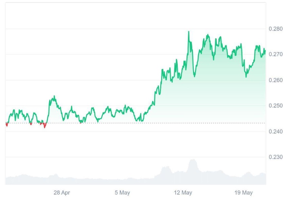The height and width of the screenshot is (204, 291).
Task: Click the price low point after 19 May
Action: coord(246,76)
